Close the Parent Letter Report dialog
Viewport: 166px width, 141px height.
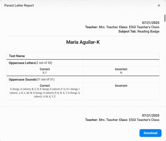(x=159, y=5)
